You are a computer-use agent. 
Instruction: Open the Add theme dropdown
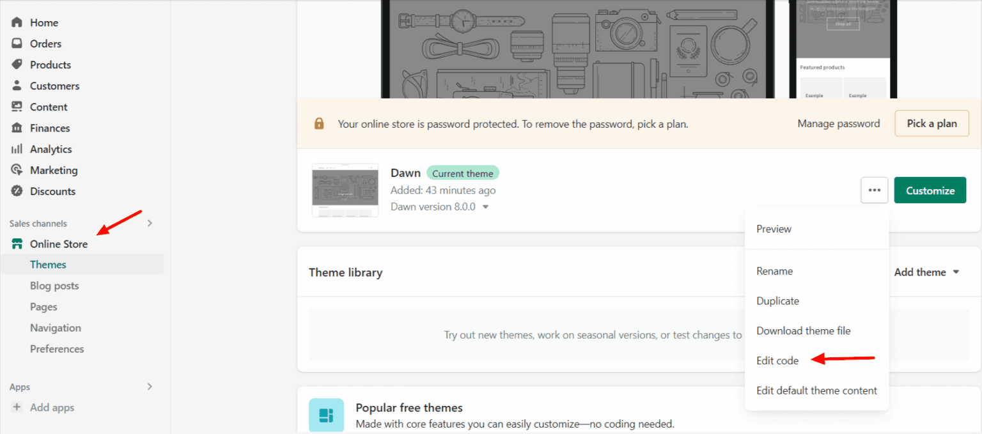(926, 272)
